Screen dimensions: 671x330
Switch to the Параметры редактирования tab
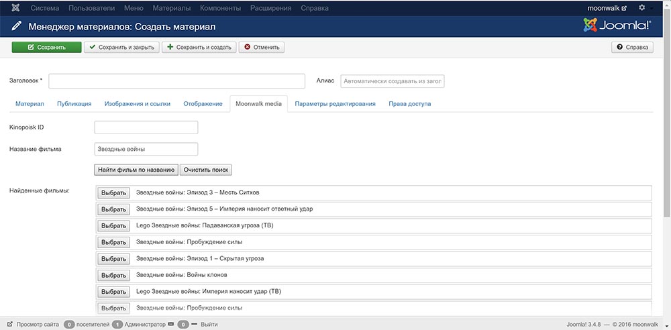click(335, 104)
